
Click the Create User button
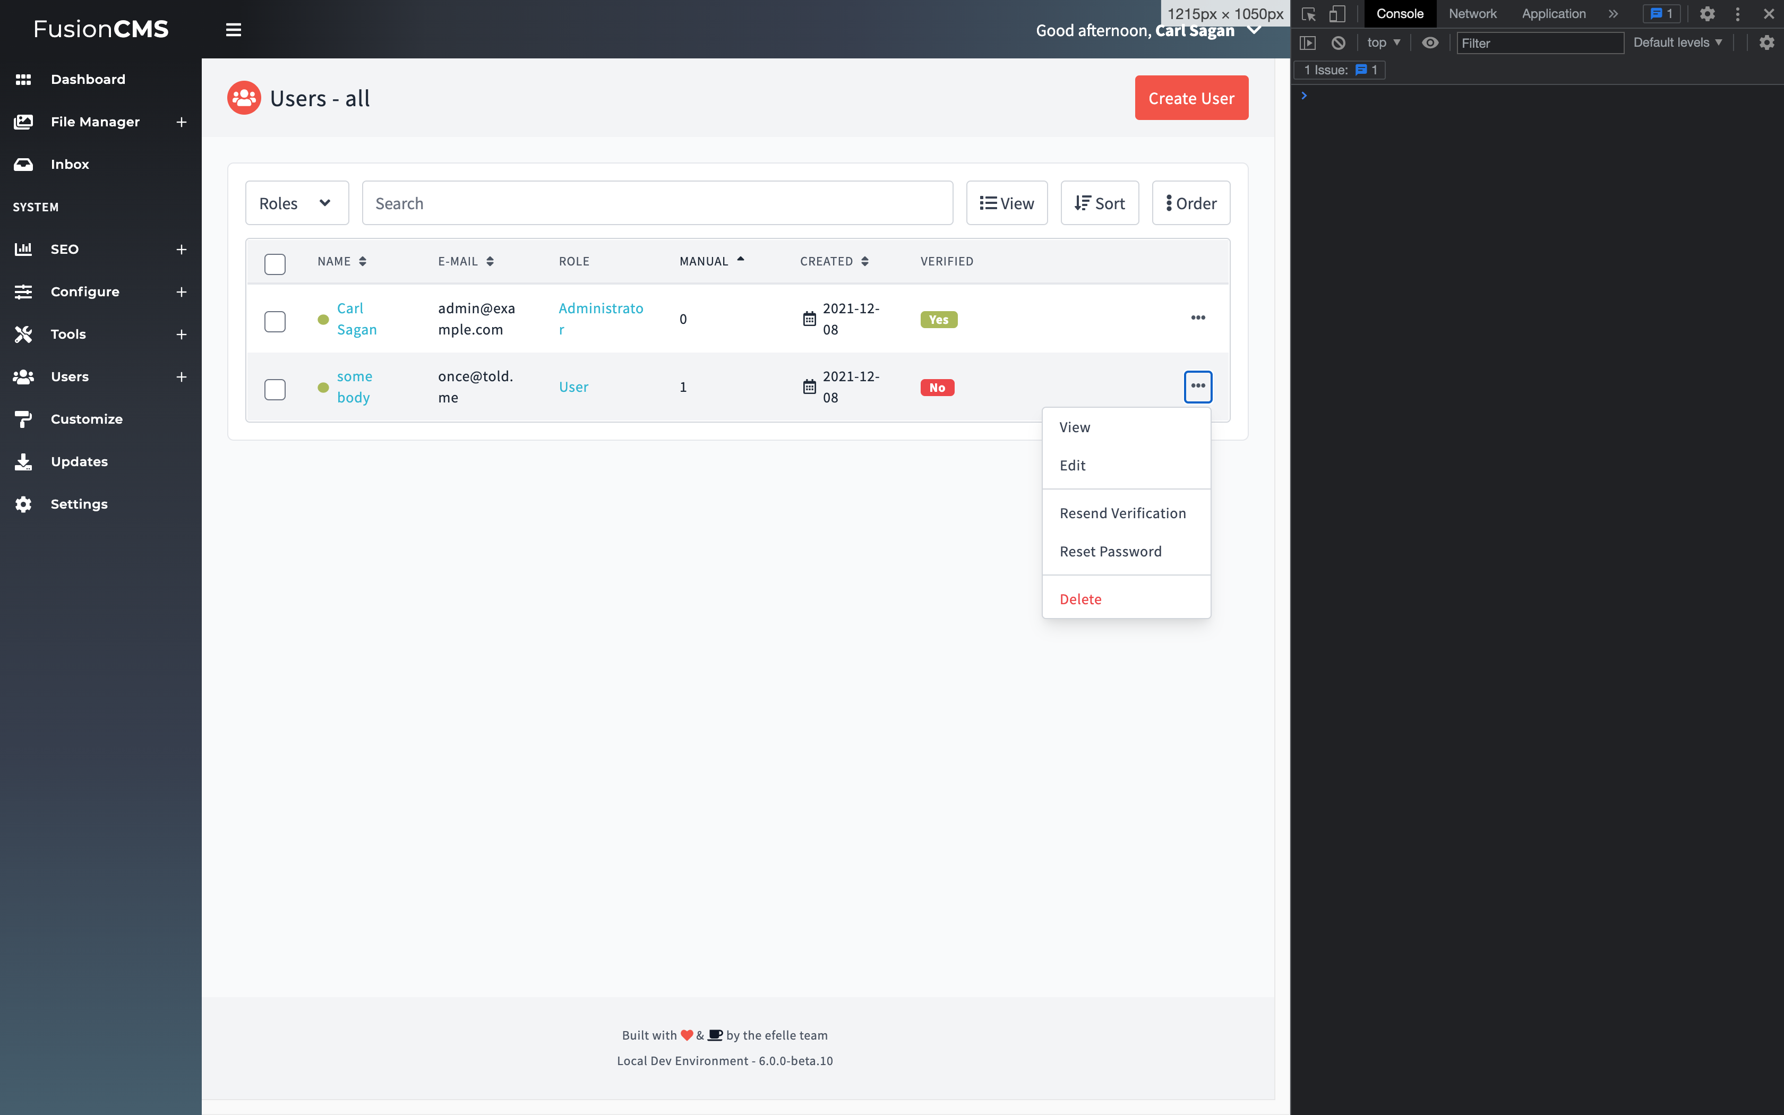(x=1190, y=97)
